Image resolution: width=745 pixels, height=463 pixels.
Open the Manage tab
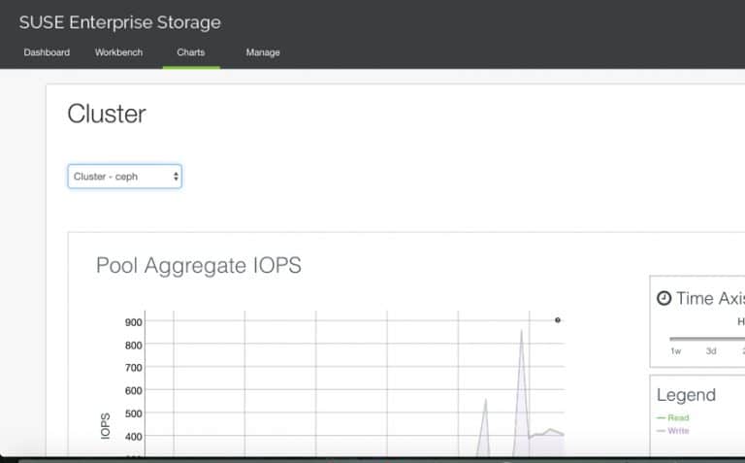point(263,52)
